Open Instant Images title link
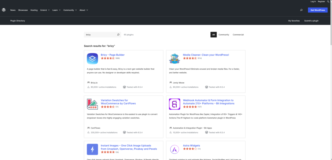The height and width of the screenshot is (160, 332). pos(129,147)
